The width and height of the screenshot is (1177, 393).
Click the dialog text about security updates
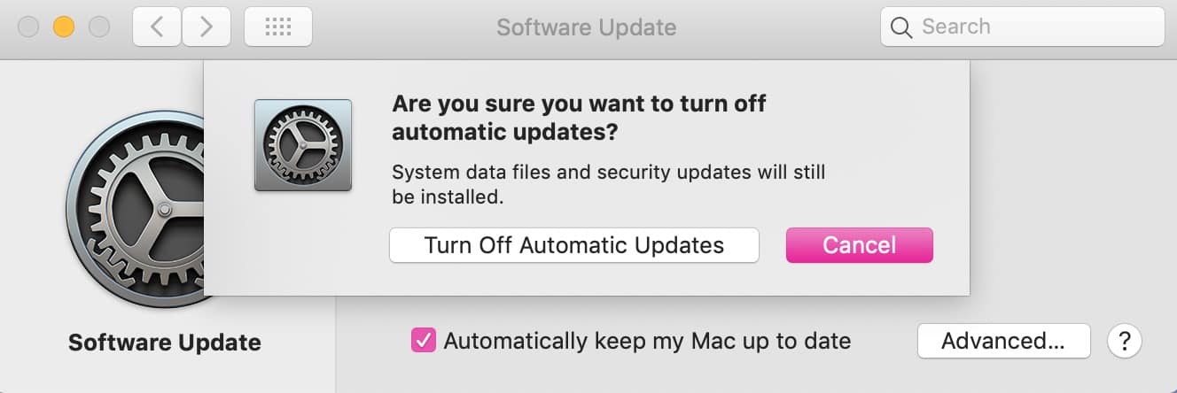[x=608, y=184]
